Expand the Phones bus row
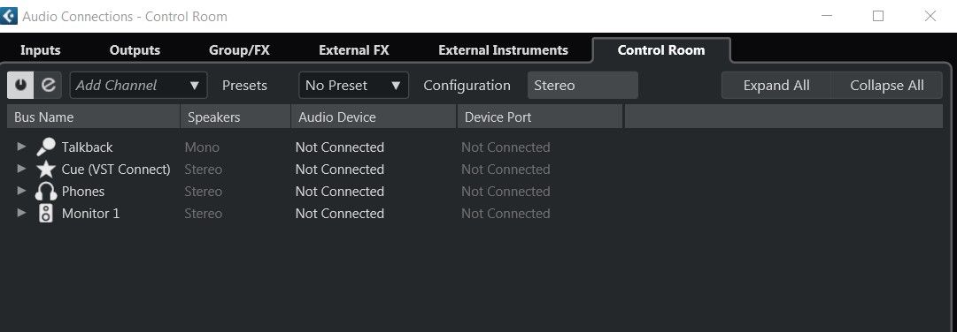The image size is (957, 332). click(x=21, y=191)
